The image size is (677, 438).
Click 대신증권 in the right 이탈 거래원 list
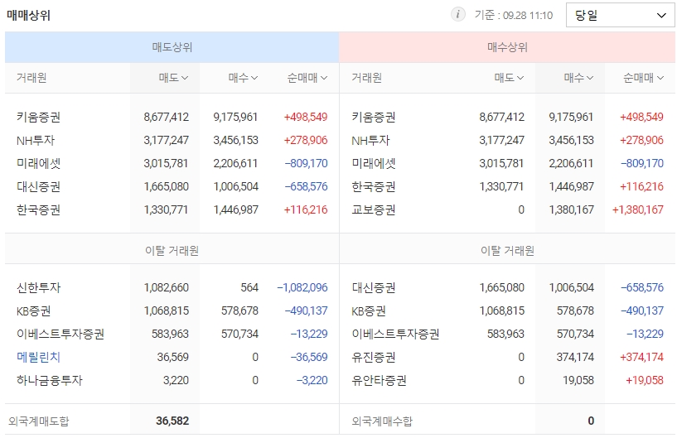pyautogui.click(x=374, y=287)
